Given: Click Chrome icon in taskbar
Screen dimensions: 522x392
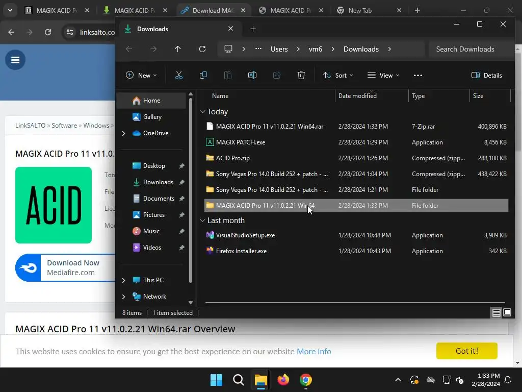Looking at the screenshot, I should (x=306, y=380).
